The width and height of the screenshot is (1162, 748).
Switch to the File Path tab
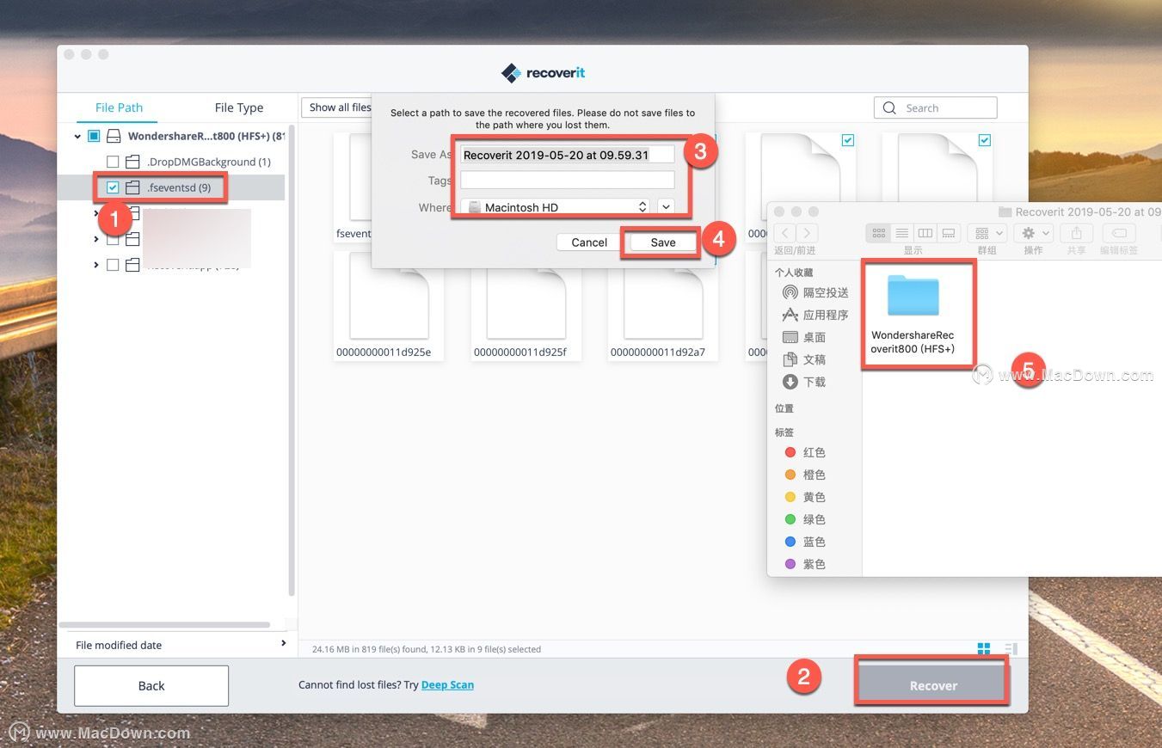(119, 107)
